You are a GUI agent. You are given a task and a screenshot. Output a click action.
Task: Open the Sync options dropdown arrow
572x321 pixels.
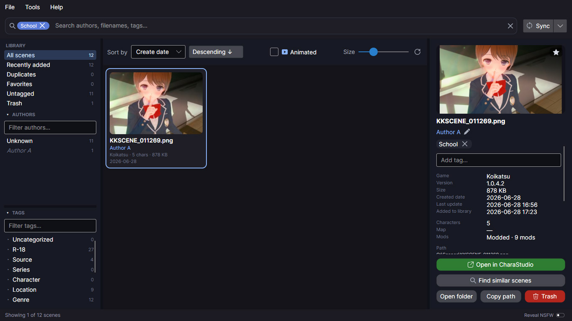point(560,26)
